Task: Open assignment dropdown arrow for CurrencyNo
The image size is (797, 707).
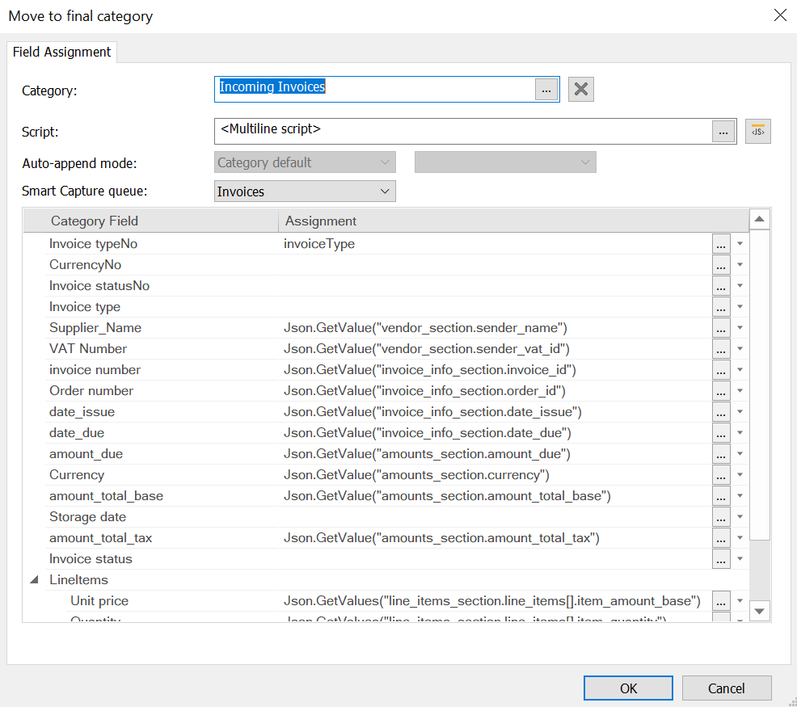Action: [740, 265]
